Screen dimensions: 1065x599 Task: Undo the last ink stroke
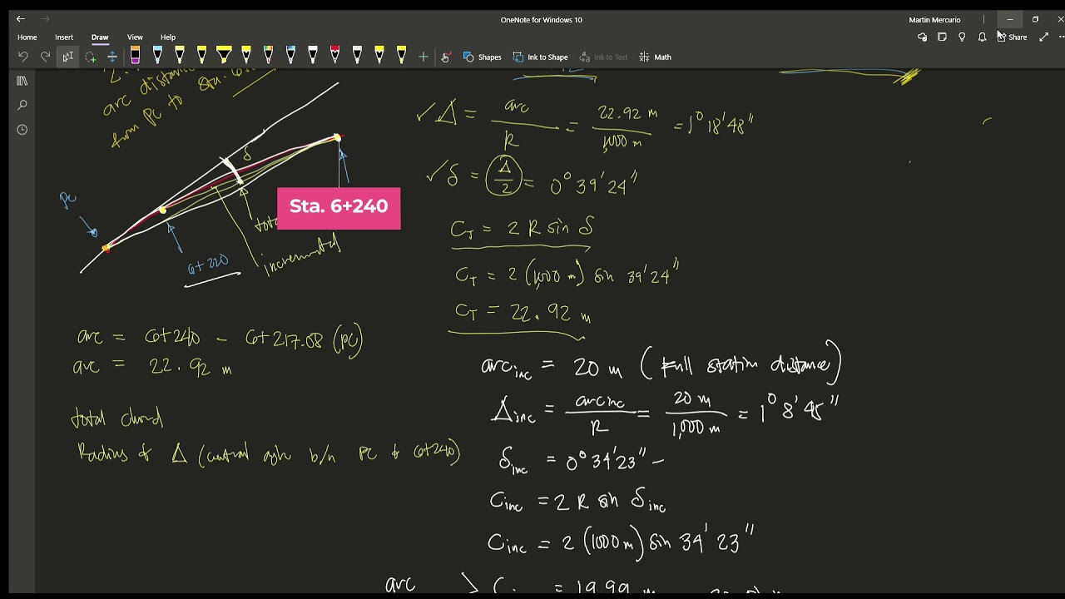tap(23, 57)
